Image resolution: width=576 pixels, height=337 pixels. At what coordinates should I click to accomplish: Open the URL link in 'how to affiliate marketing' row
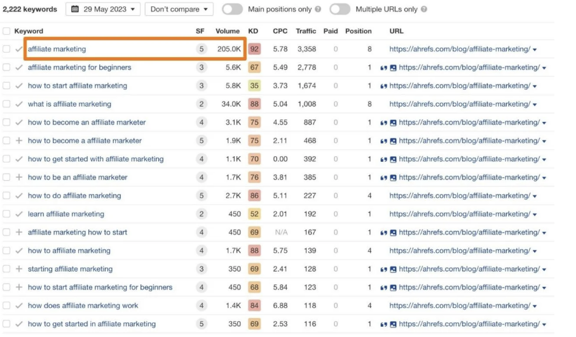(x=460, y=251)
